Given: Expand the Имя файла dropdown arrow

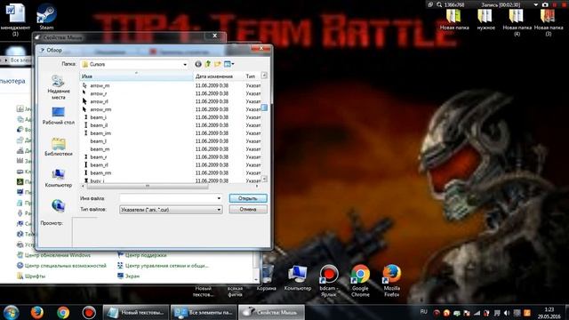Looking at the screenshot, I should tap(219, 198).
